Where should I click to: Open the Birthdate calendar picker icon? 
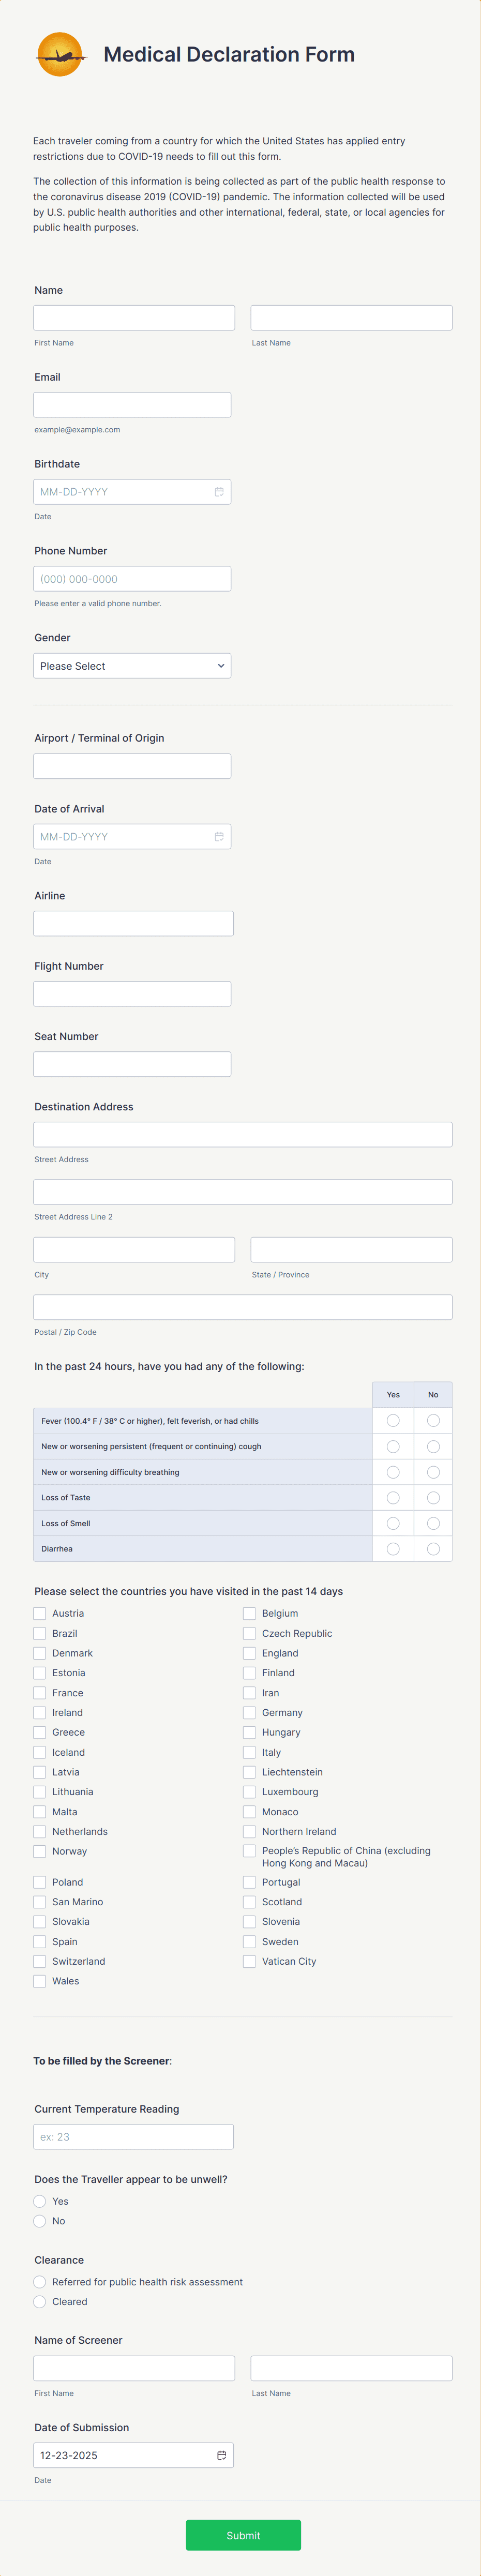tap(219, 491)
